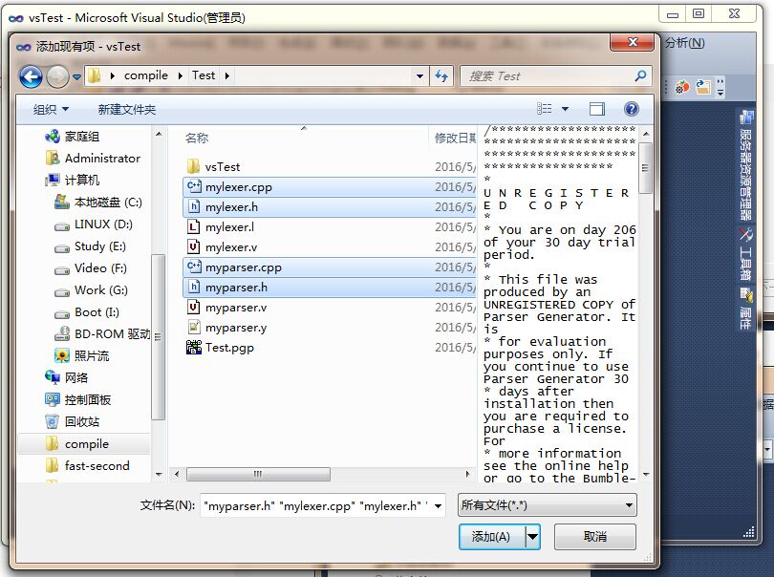Screen dimensions: 774x577
Task: Close the 添加现有项 dialog
Action: [x=633, y=42]
